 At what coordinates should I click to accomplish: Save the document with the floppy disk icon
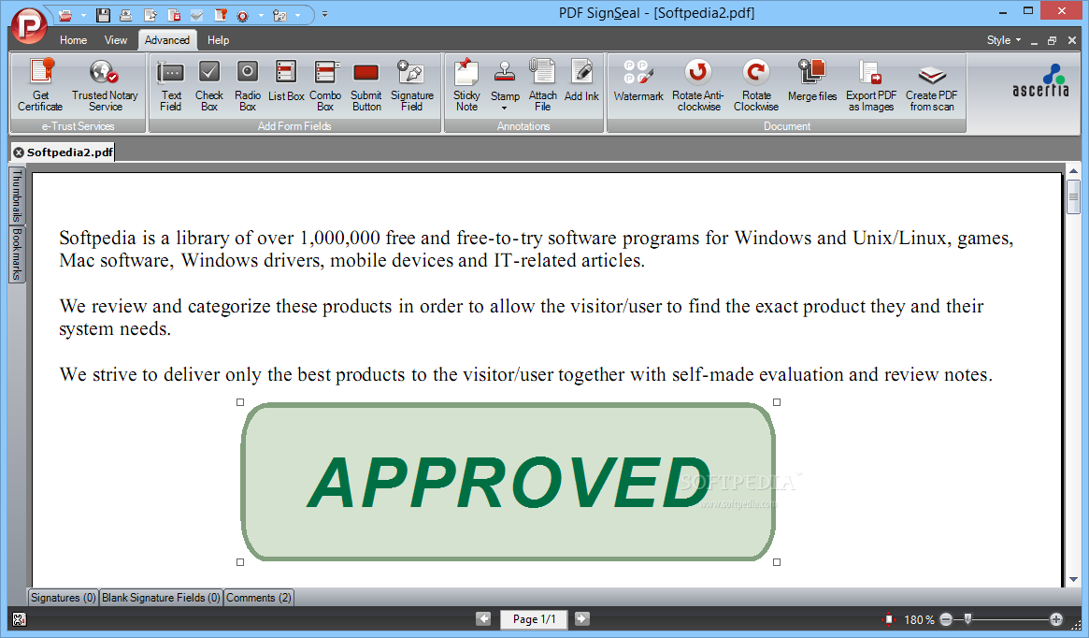(103, 15)
